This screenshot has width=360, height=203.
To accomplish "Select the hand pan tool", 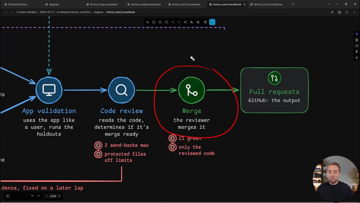I will (357, 58).
